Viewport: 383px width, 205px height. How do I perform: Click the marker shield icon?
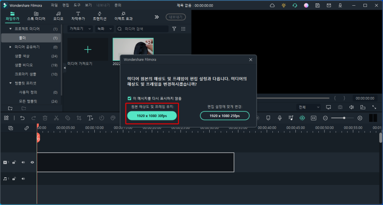click(x=268, y=118)
